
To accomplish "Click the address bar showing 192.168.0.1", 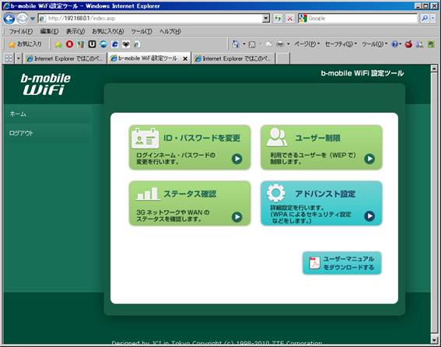I will [x=150, y=19].
